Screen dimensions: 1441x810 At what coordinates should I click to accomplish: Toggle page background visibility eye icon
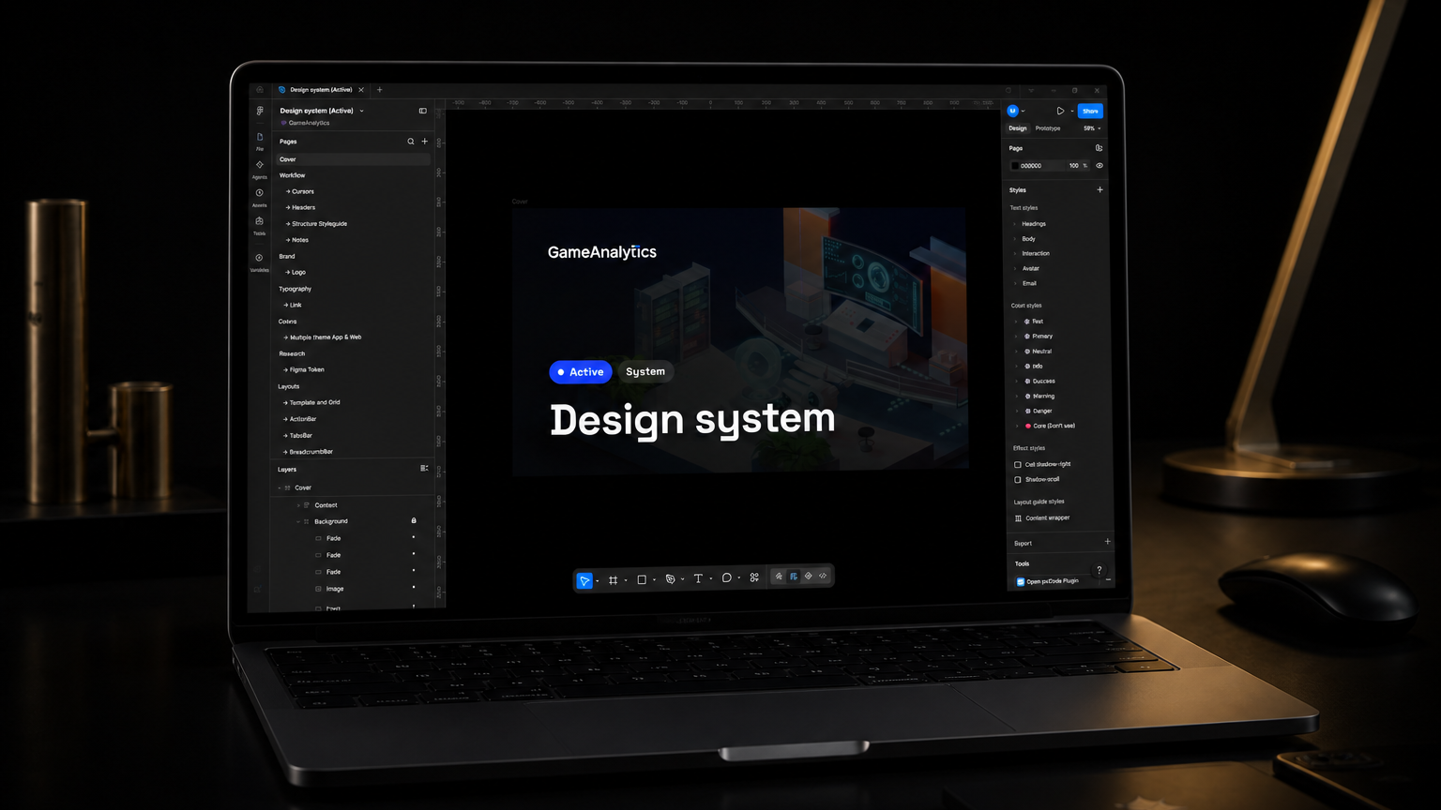pos(1100,165)
